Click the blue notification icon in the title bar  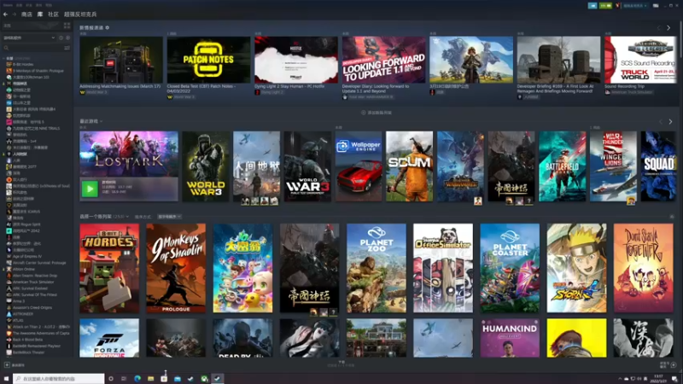(x=593, y=6)
